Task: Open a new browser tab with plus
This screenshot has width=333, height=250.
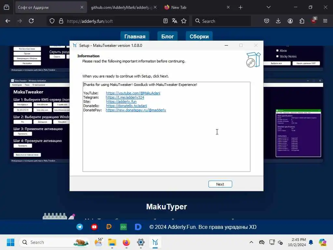Action: click(x=240, y=7)
